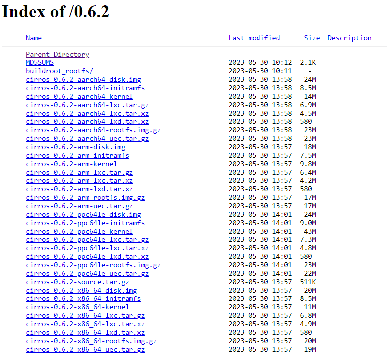Download cirros-0.6.2-arm-rootfs.img.gz
The width and height of the screenshot is (387, 356).
tap(85, 197)
